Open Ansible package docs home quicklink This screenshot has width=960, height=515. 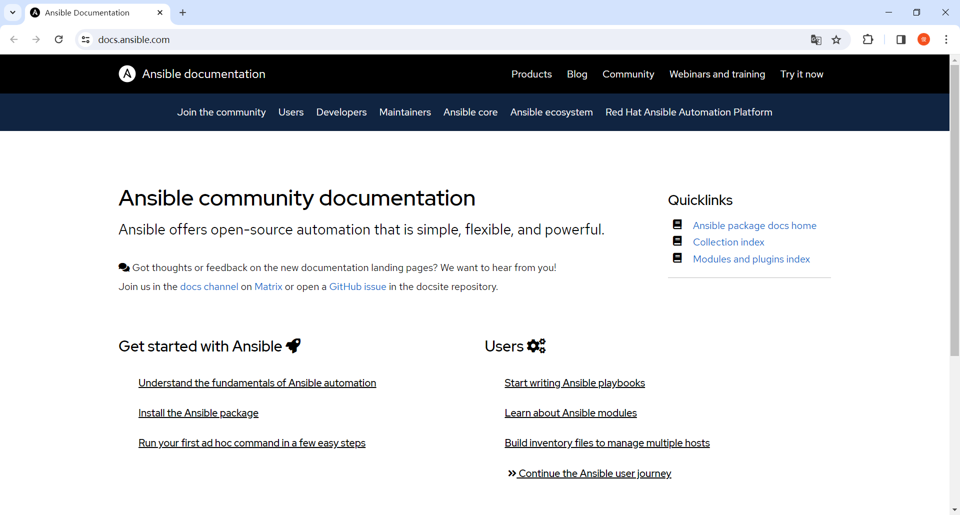(754, 225)
